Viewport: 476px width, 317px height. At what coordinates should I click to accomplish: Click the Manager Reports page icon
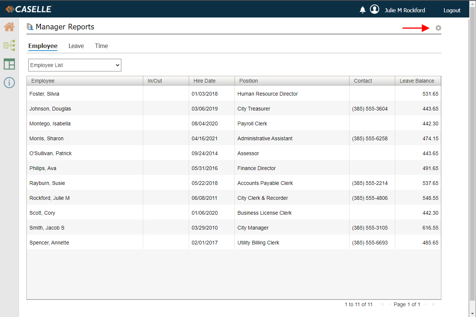30,27
